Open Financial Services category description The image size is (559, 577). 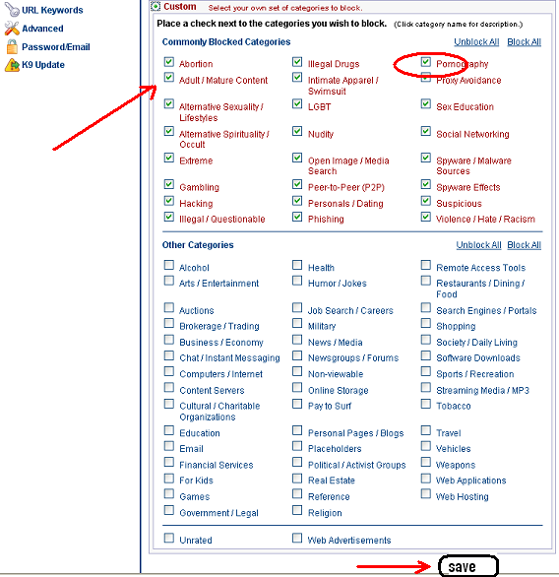(217, 465)
